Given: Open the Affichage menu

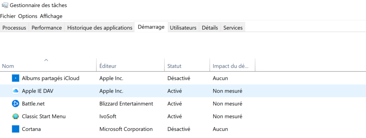Looking at the screenshot, I should coord(51,16).
